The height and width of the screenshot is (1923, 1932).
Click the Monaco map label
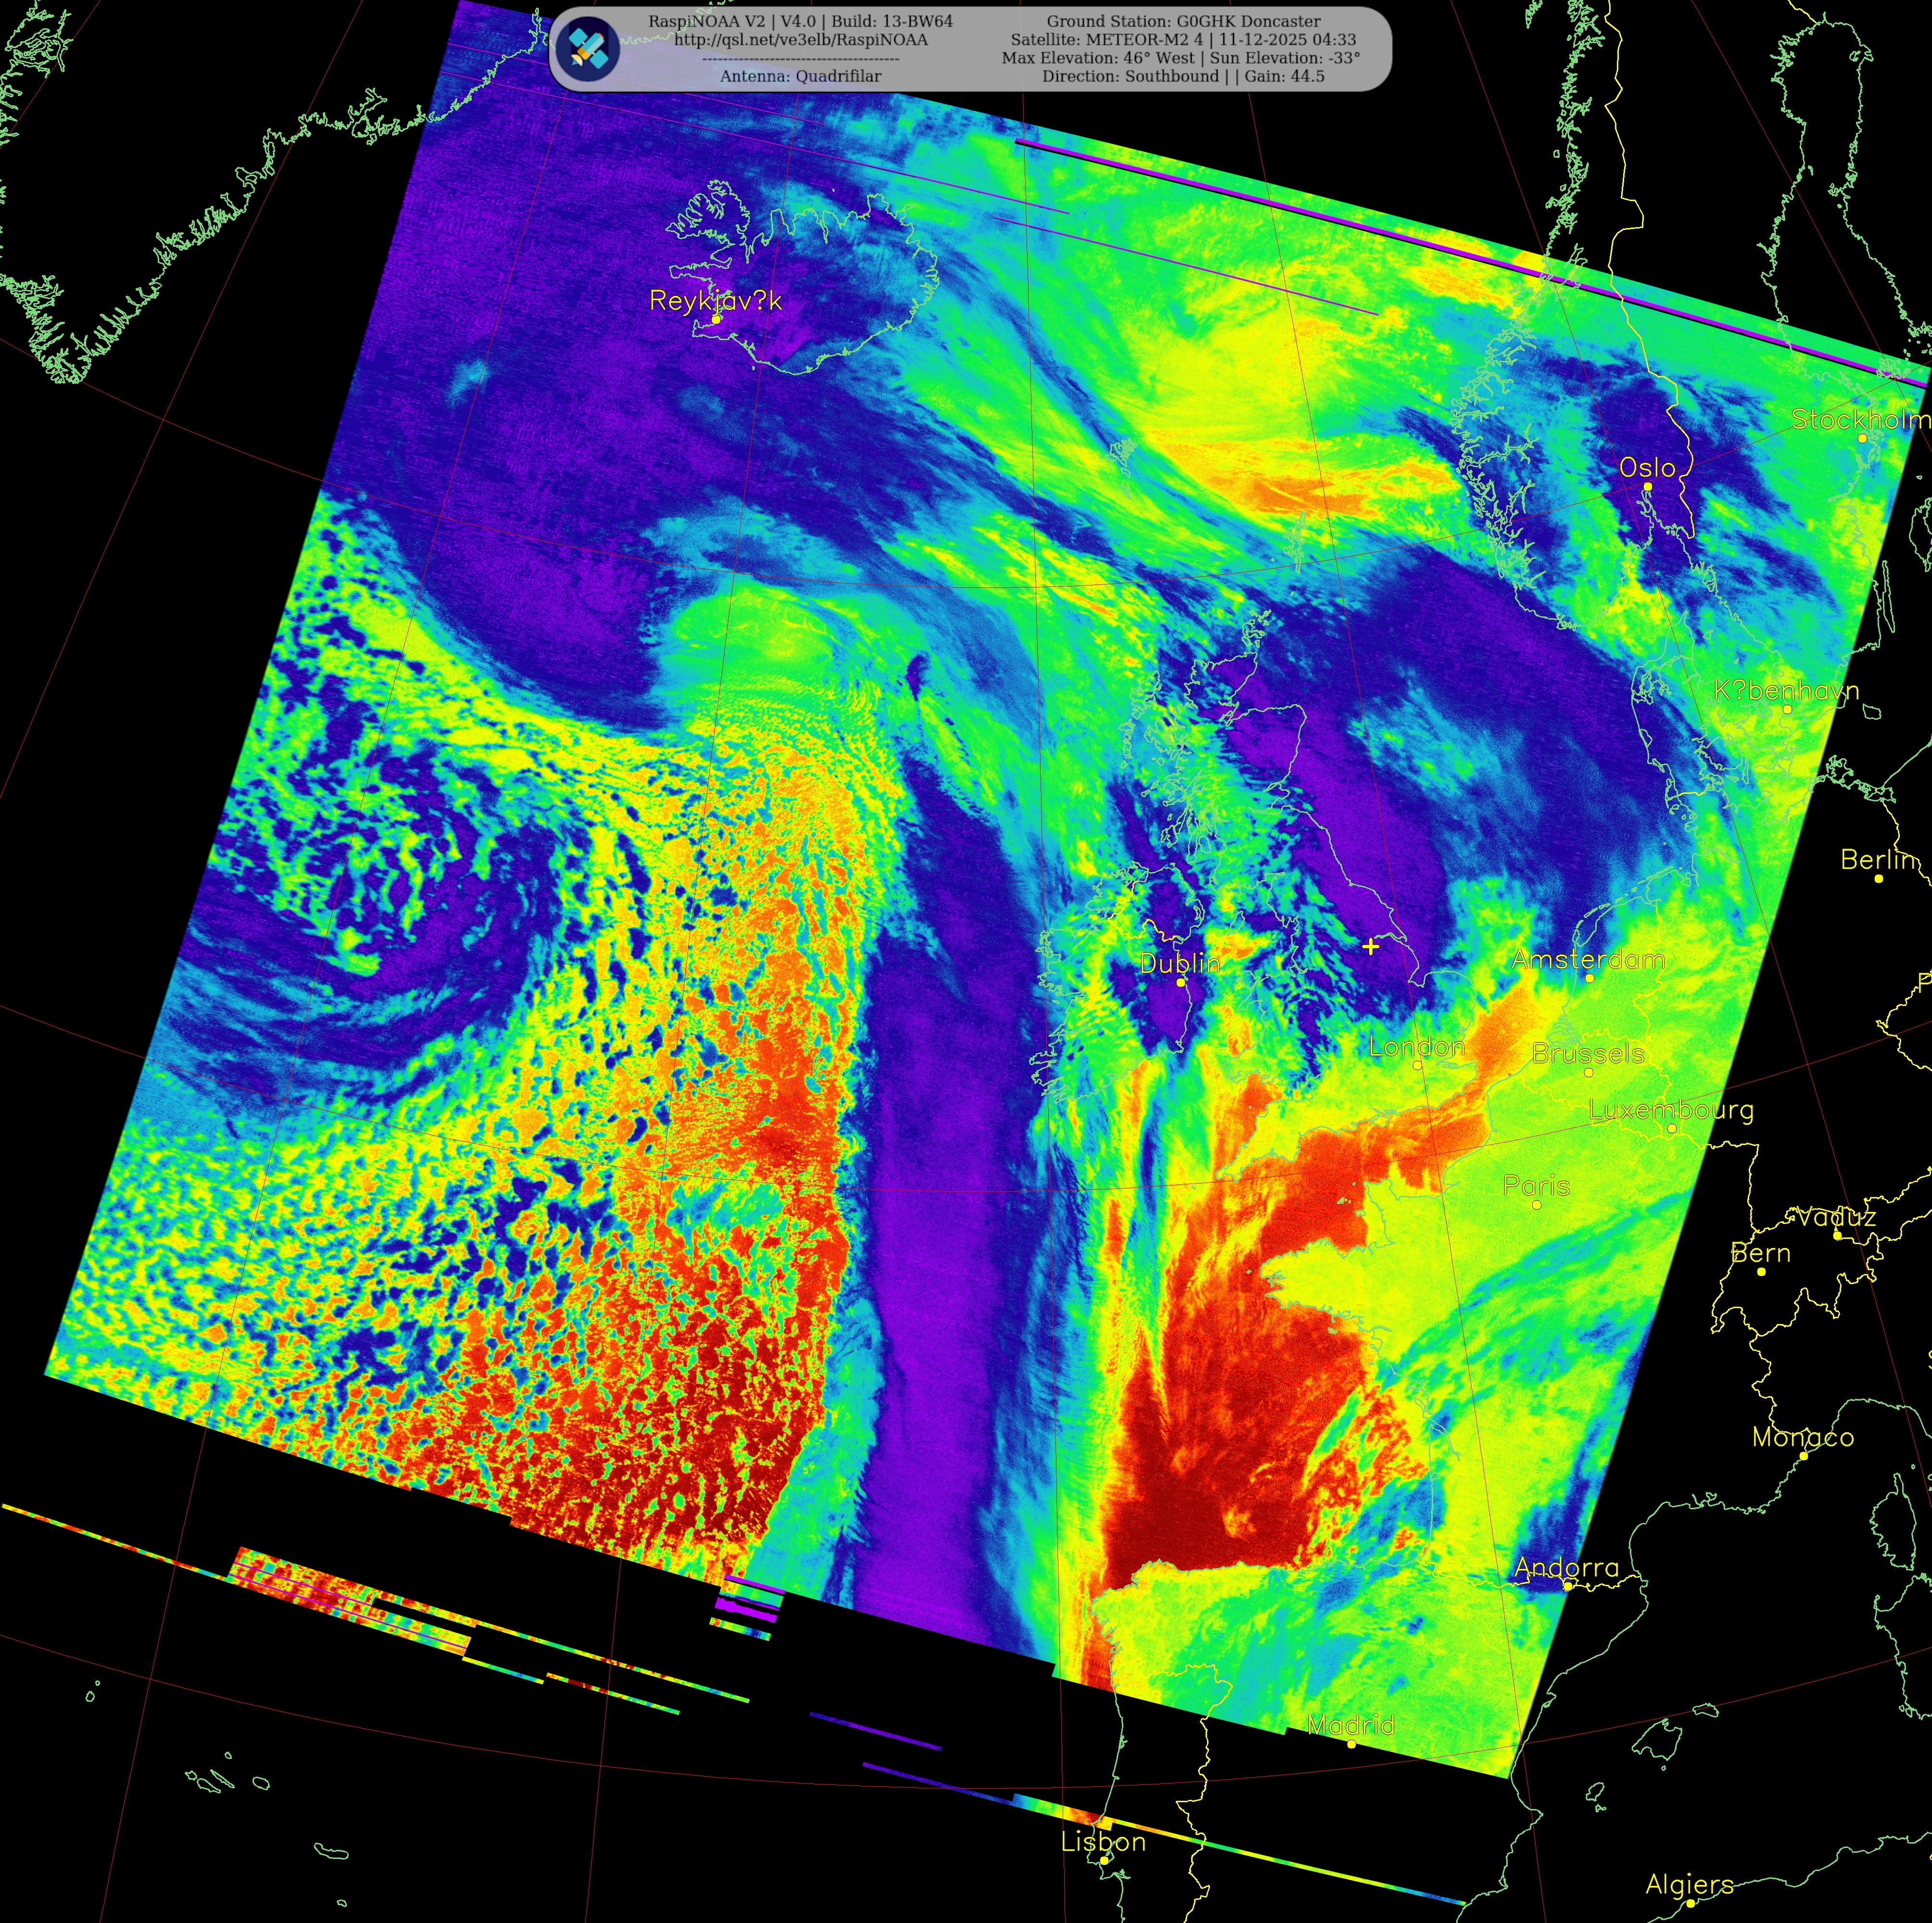coord(1803,1437)
